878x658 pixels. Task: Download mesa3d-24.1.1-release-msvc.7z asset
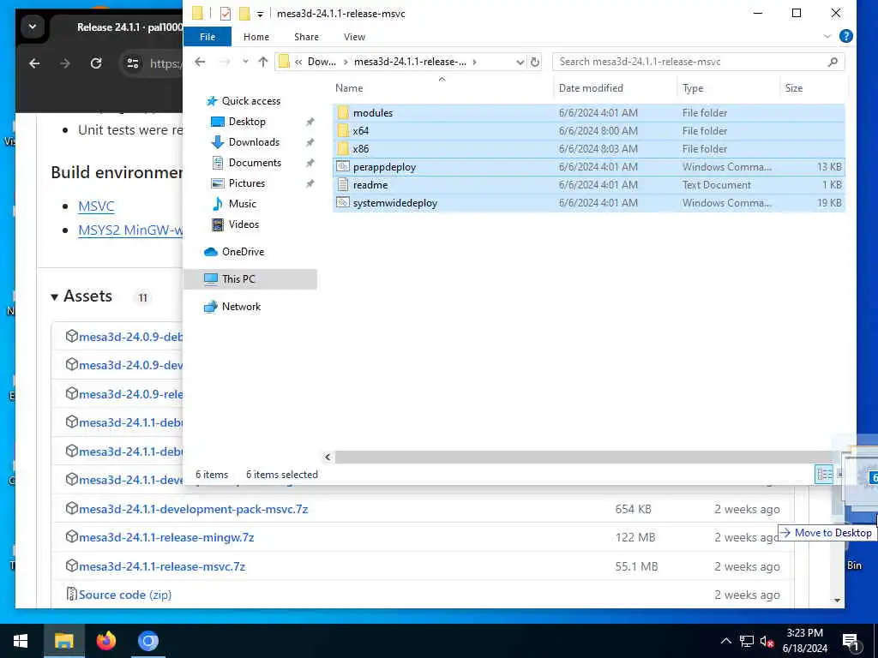(162, 566)
